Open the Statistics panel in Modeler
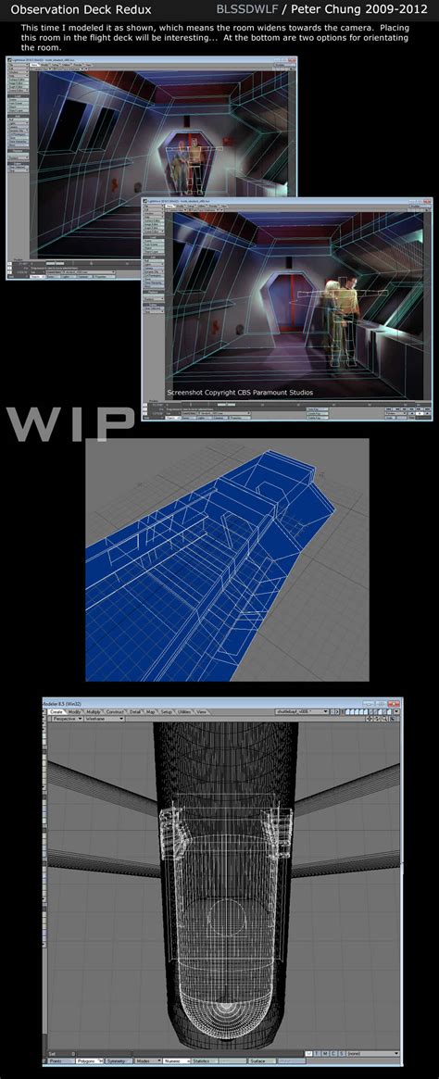The height and width of the screenshot is (1079, 439). 207,1060
